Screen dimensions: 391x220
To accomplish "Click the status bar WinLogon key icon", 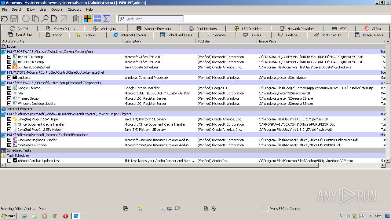I will (214, 209).
